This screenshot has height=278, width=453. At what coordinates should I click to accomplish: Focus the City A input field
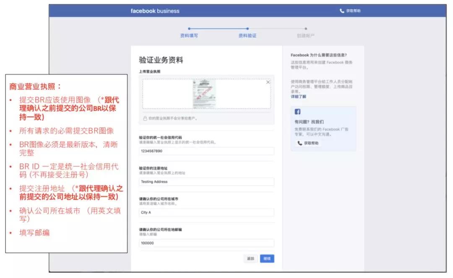(206, 212)
